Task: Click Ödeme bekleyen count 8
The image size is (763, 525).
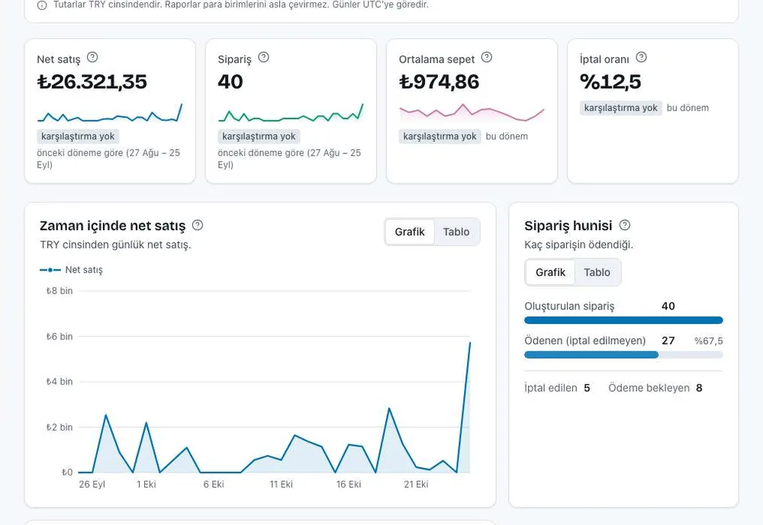Action: click(x=699, y=388)
